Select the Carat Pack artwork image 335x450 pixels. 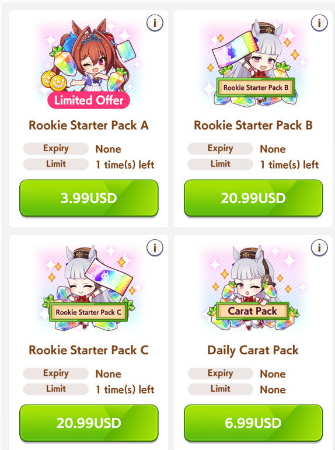click(x=253, y=287)
